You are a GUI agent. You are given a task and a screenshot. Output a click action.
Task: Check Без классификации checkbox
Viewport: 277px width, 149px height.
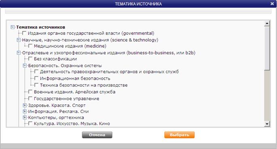[x=30, y=59]
